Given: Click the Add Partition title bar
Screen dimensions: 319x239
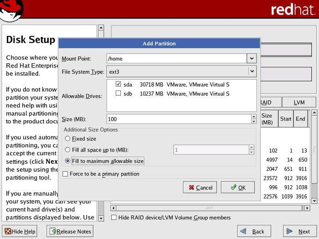Looking at the screenshot, I should click(x=159, y=44).
